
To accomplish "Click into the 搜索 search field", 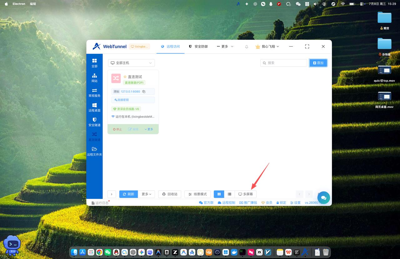I will (284, 63).
